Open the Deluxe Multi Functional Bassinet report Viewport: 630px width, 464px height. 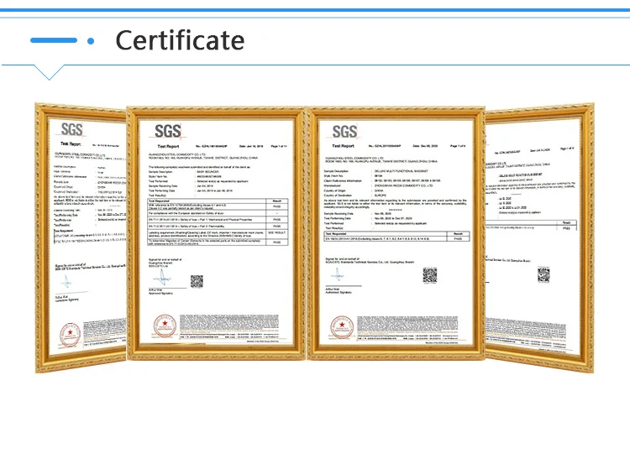coord(396,233)
